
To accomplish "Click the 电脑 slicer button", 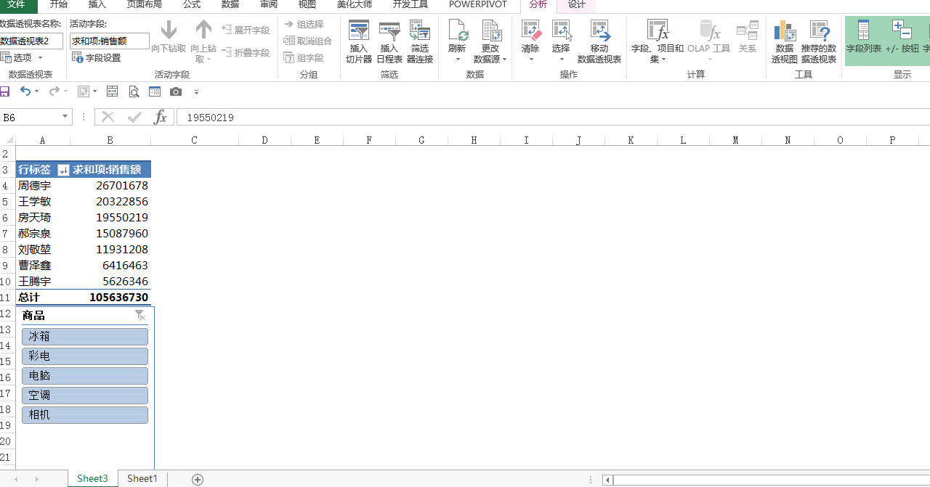I will 85,376.
